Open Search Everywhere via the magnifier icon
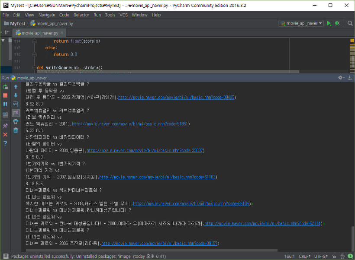 349,24
